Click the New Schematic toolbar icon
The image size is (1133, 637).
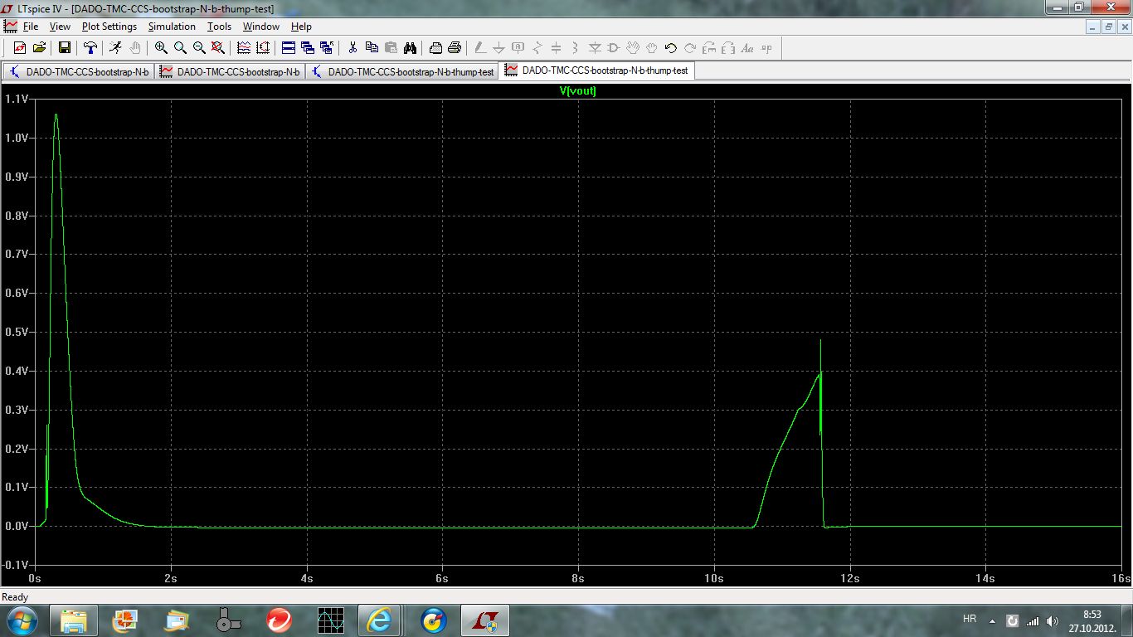click(20, 48)
